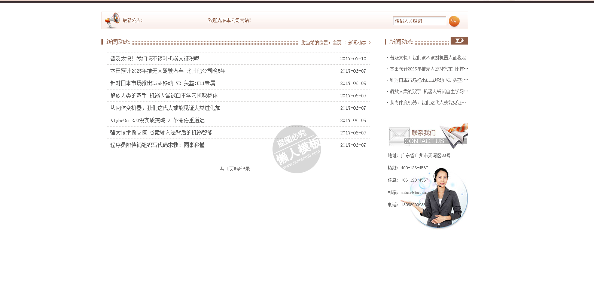Screen dimensions: 594x298
Task: Click the sidebar 新闻动态 heading
Action: pos(401,42)
